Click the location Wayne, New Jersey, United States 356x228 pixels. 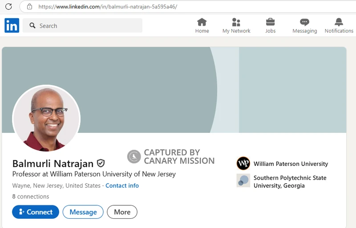(x=57, y=186)
